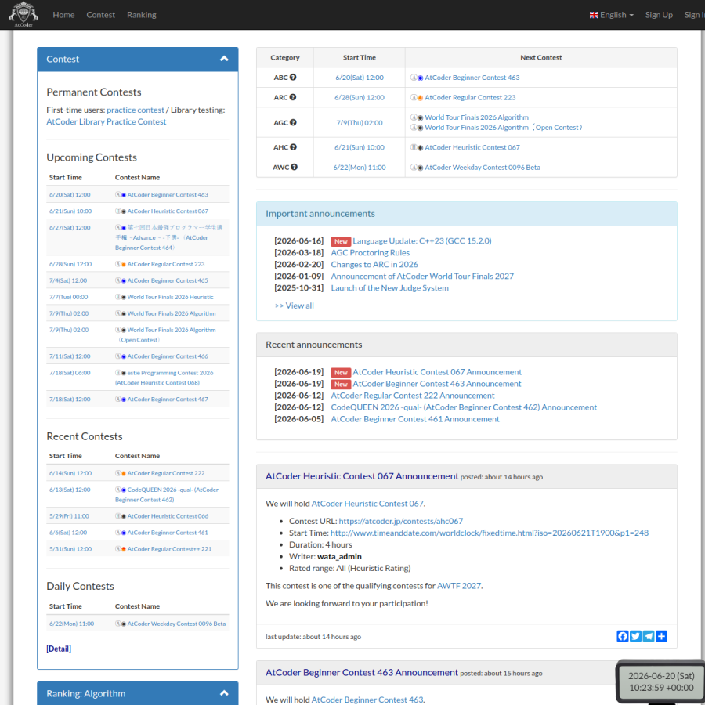This screenshot has height=705, width=705.
Task: Click the Sign Up link
Action: tap(659, 15)
